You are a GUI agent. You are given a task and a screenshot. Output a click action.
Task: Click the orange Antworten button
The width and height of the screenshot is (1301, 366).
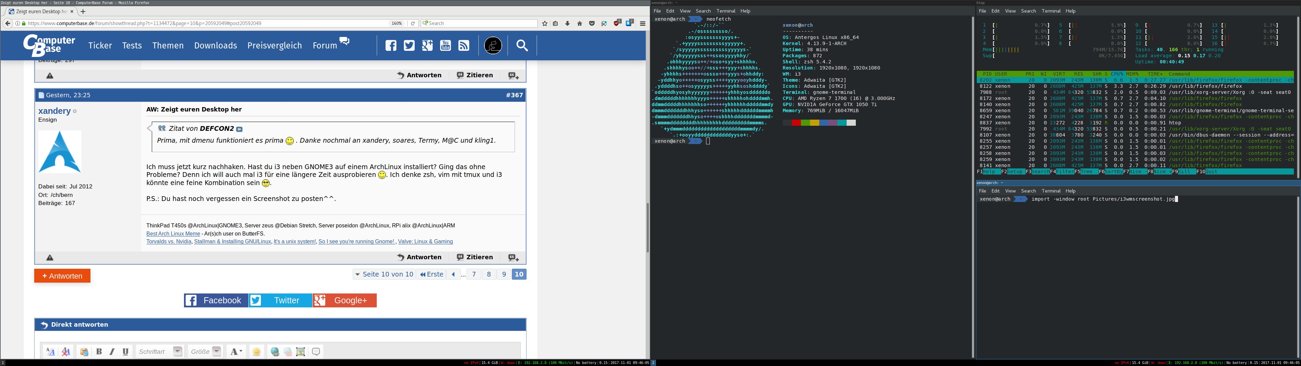[x=62, y=276]
